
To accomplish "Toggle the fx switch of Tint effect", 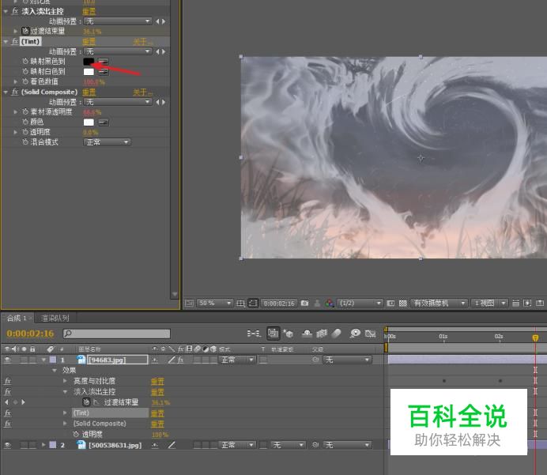I will (x=15, y=42).
